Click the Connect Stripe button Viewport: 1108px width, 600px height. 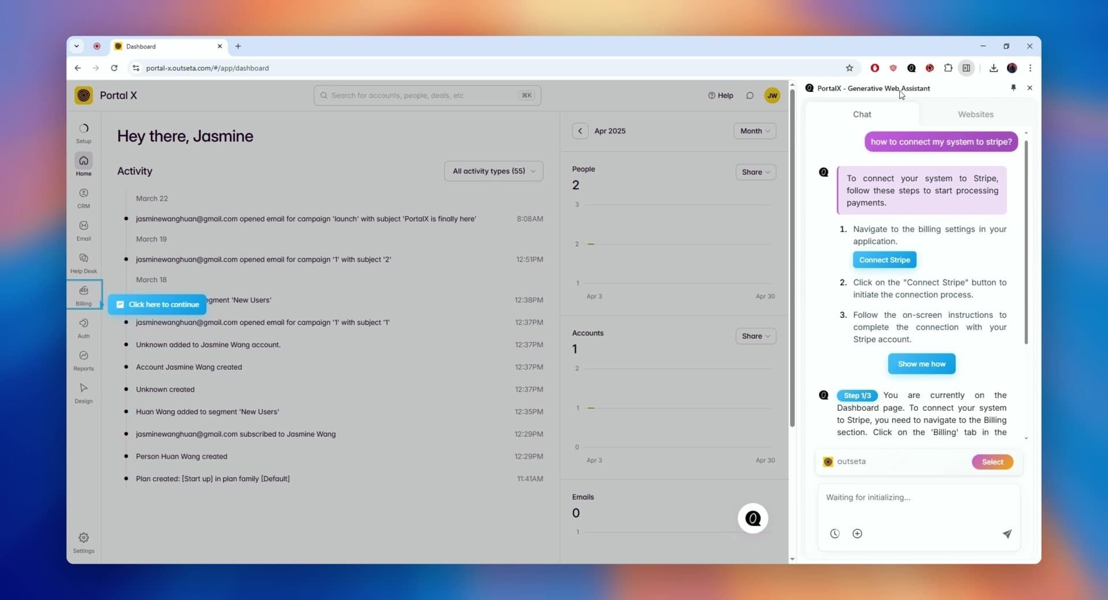884,260
